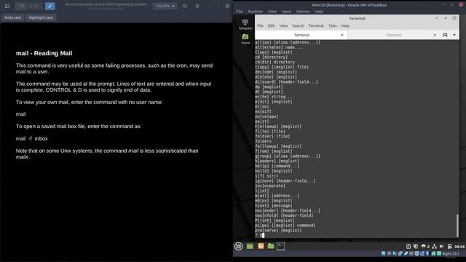The image size is (466, 262).
Task: Click VirtualBox optical drive status icon
Action: point(389,253)
